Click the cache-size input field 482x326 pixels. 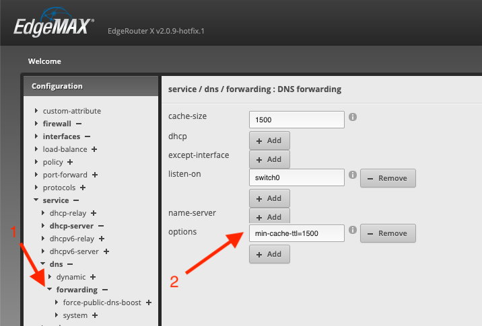(296, 119)
